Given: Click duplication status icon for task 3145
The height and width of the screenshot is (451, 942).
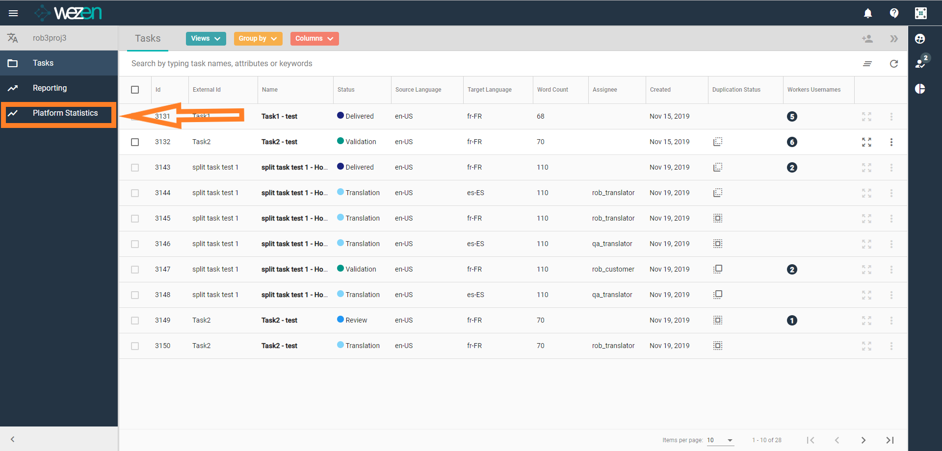Looking at the screenshot, I should [718, 218].
